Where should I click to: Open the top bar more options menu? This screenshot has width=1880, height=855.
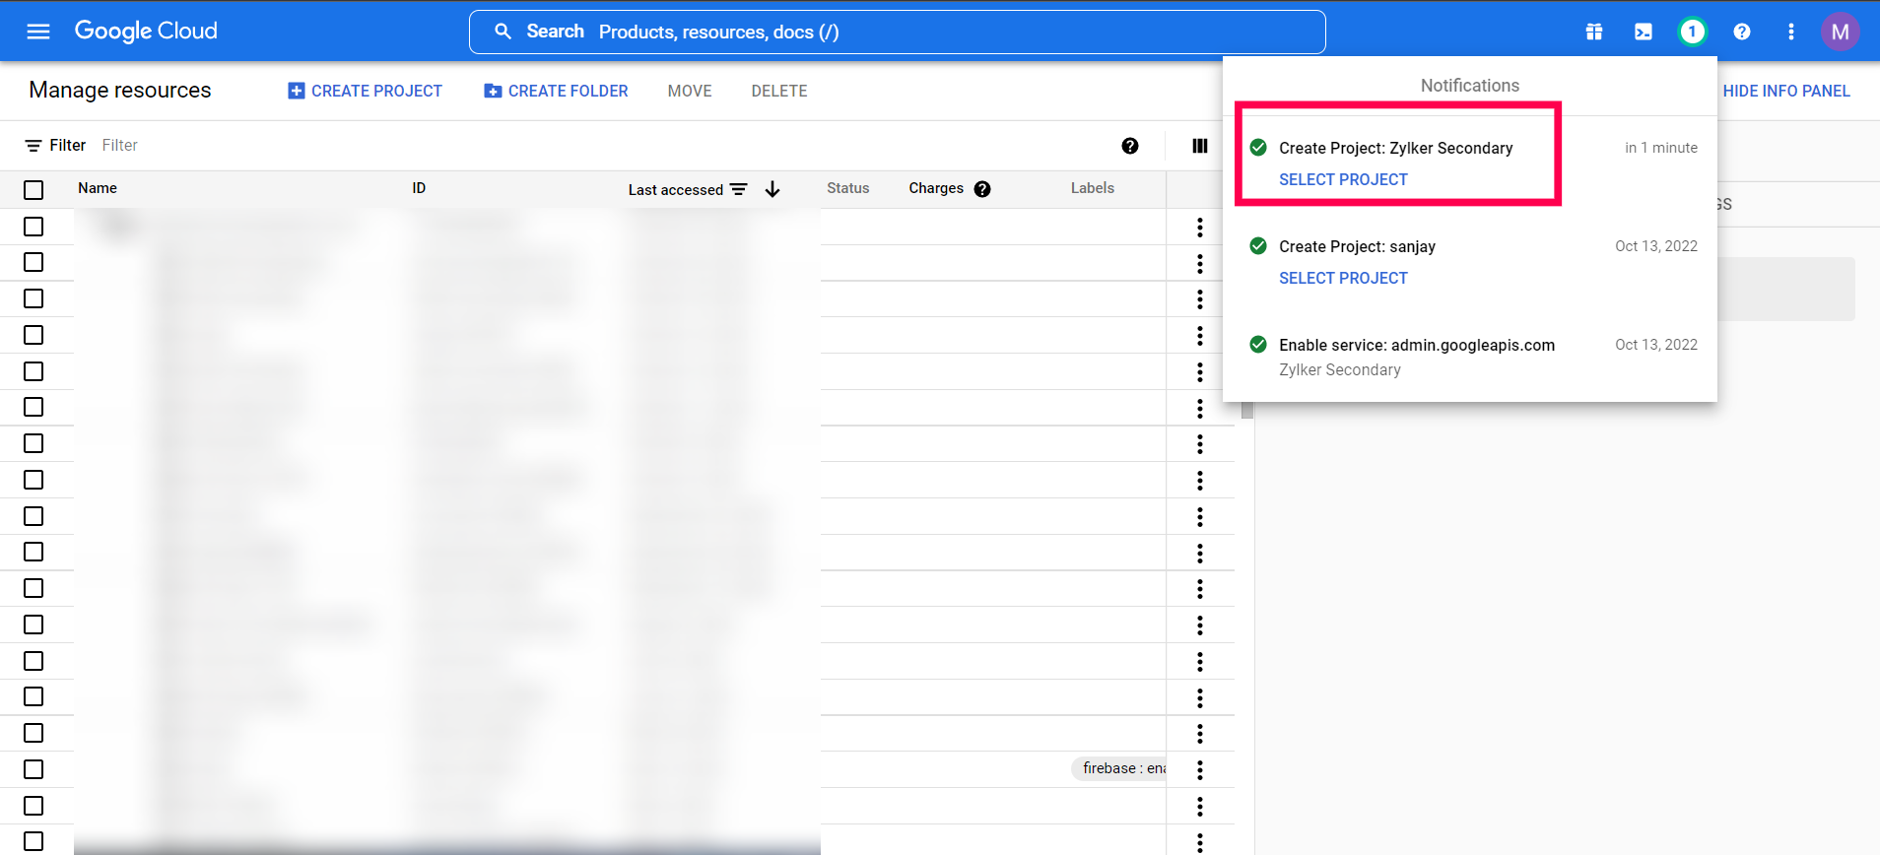point(1791,32)
